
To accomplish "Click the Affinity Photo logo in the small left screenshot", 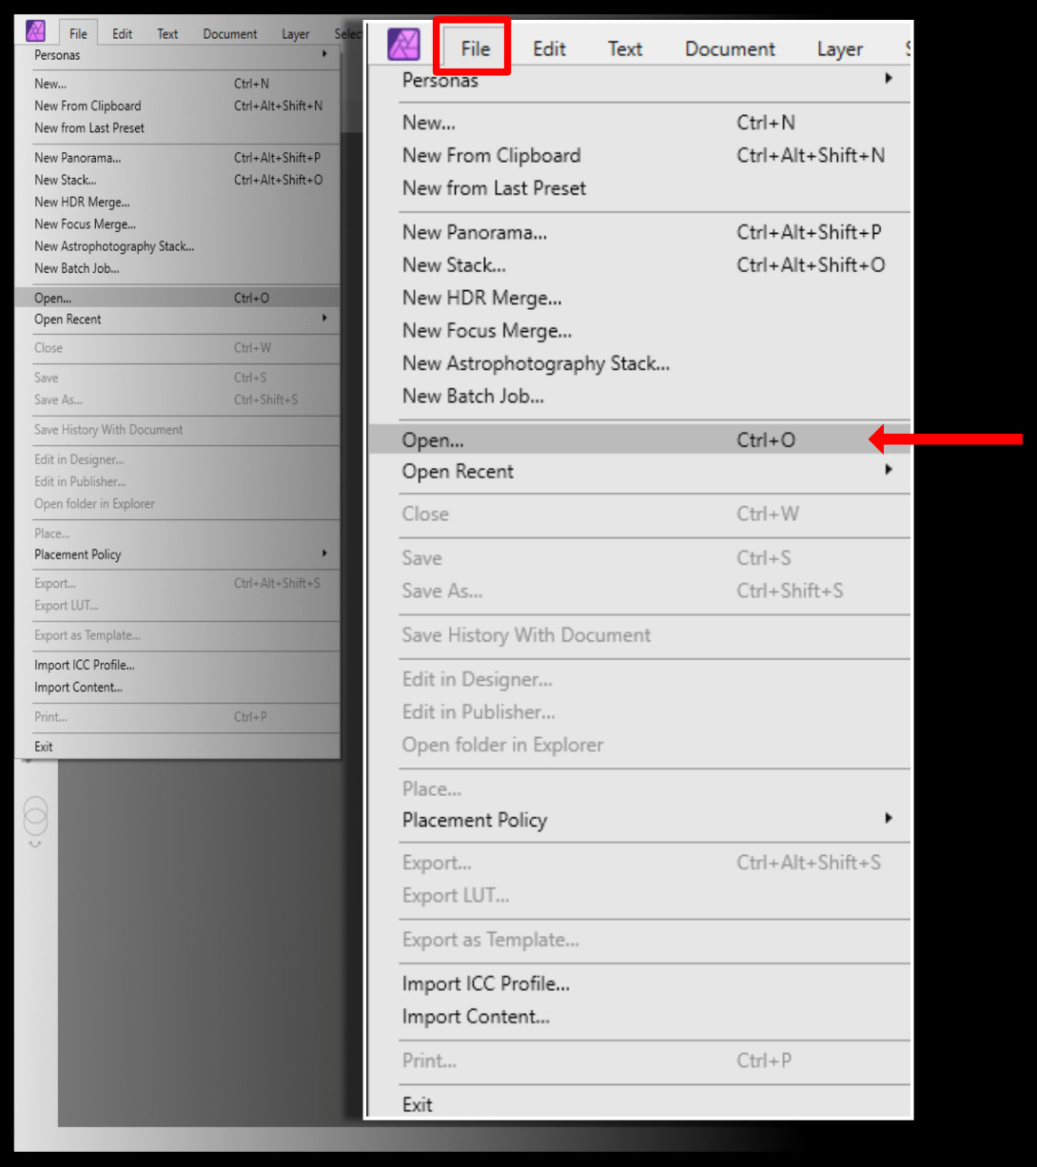I will tap(36, 31).
